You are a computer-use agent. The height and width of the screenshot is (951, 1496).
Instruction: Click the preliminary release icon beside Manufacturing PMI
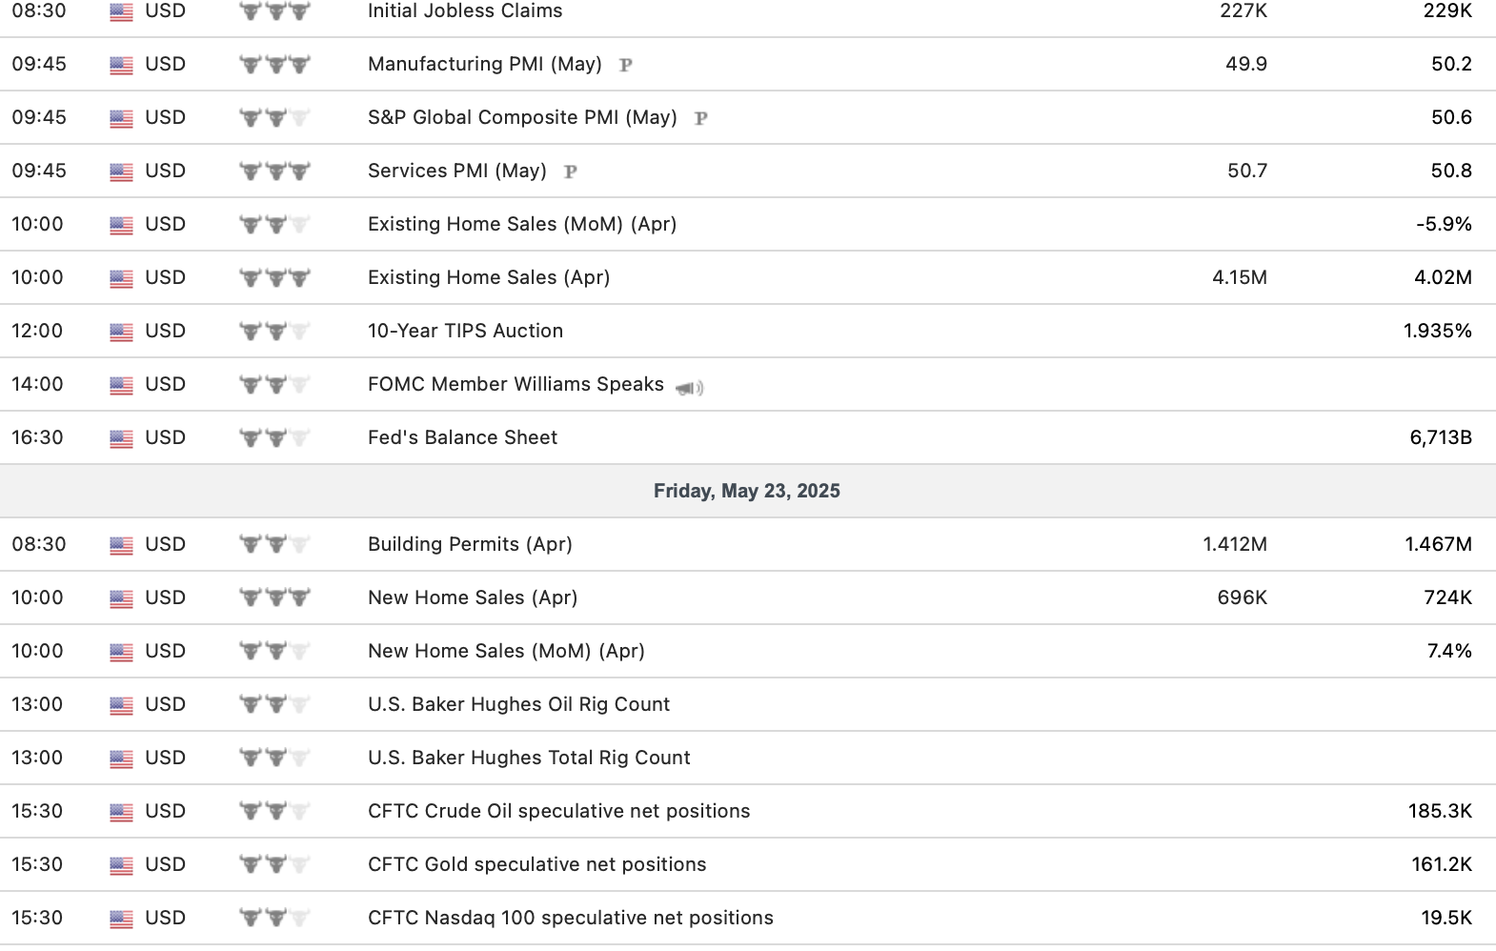625,65
